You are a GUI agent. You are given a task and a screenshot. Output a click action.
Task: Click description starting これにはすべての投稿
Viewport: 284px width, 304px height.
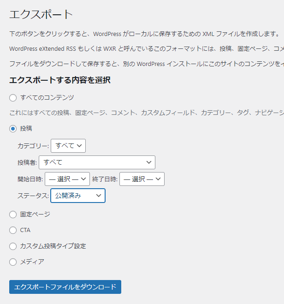tap(147, 113)
